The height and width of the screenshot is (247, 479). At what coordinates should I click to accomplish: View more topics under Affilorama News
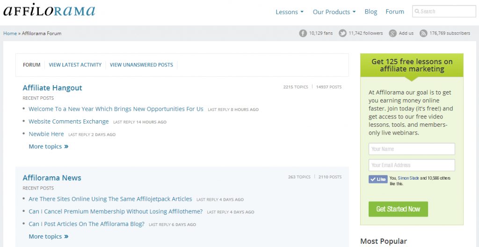(48, 237)
